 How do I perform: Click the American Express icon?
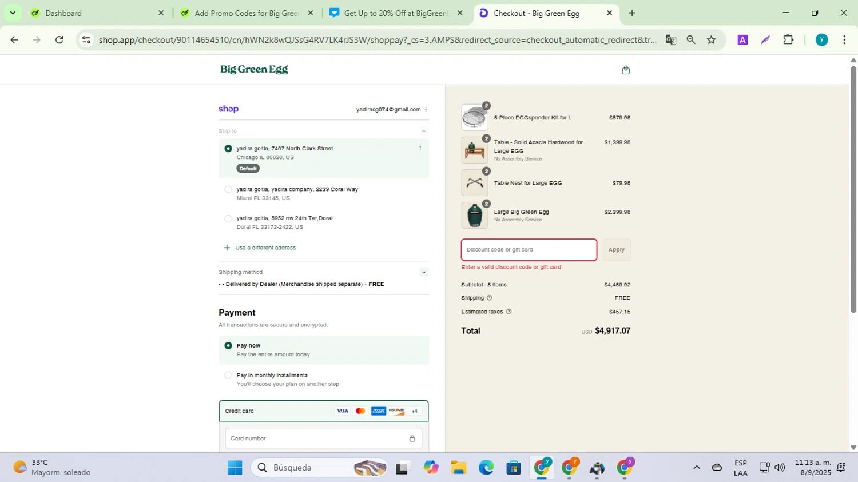[378, 411]
